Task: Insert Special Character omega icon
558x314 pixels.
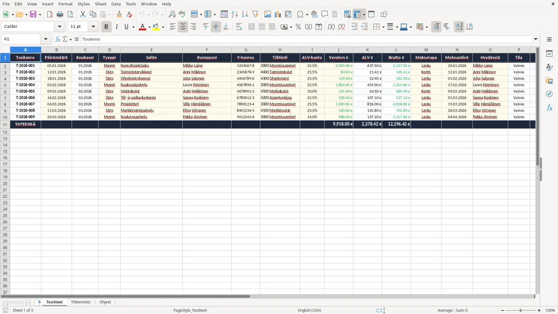Action: [300, 14]
